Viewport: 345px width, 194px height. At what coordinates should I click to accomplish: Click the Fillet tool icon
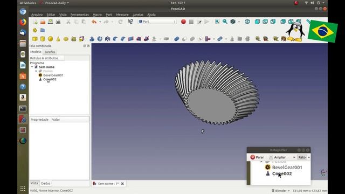click(x=115, y=39)
